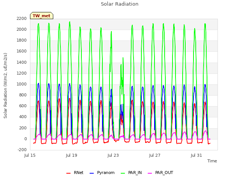Image resolution: width=240 pixels, height=180 pixels.
Task: Click the Solar Radiation chart title
Action: 120,4
